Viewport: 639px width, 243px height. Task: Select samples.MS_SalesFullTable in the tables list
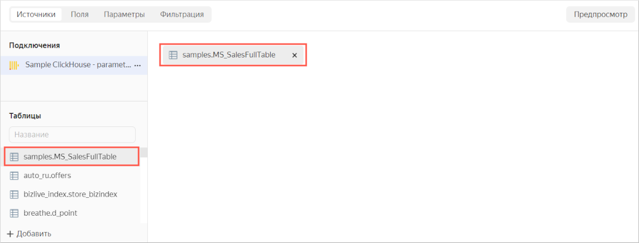(70, 157)
